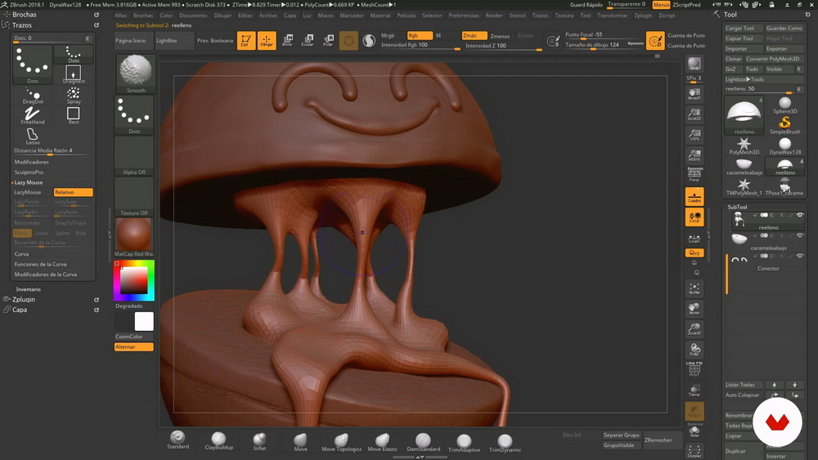Screen dimensions: 818x460
Task: Select the Spray stroke type
Action: coord(74,96)
